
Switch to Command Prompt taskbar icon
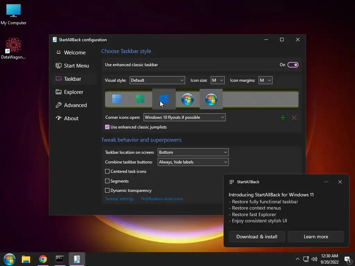tap(60, 259)
